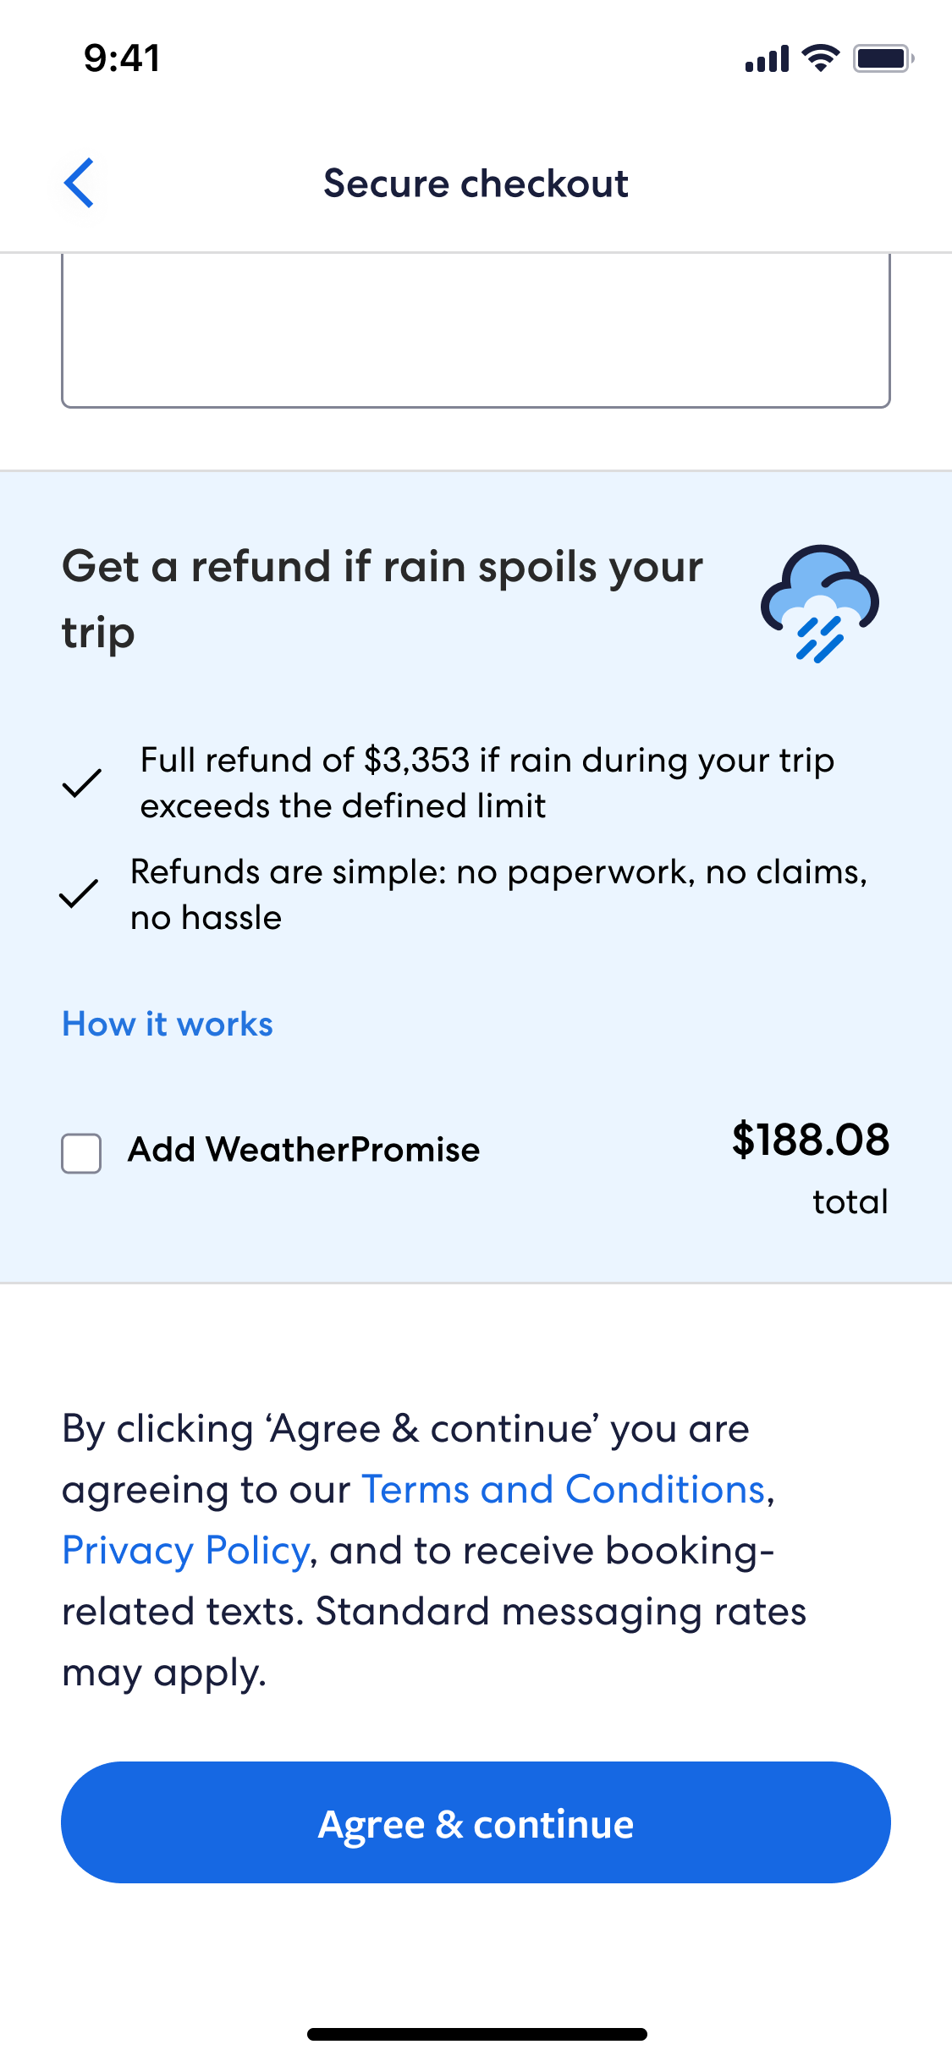Tap the back chevron arrow
This screenshot has height=2061, width=952.
pos(80,183)
